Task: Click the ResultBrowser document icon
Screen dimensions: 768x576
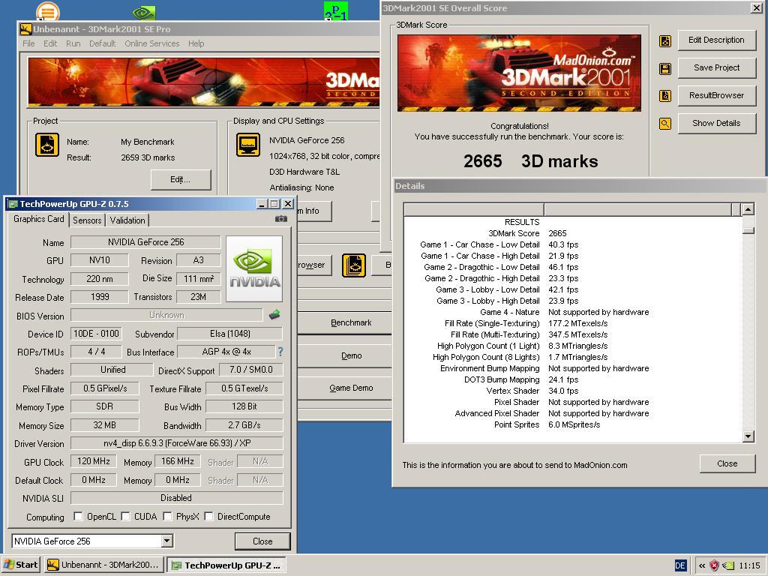Action: (665, 96)
